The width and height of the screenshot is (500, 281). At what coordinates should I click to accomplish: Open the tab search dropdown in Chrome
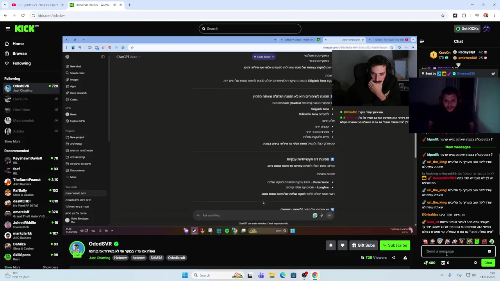pyautogui.click(x=5, y=5)
